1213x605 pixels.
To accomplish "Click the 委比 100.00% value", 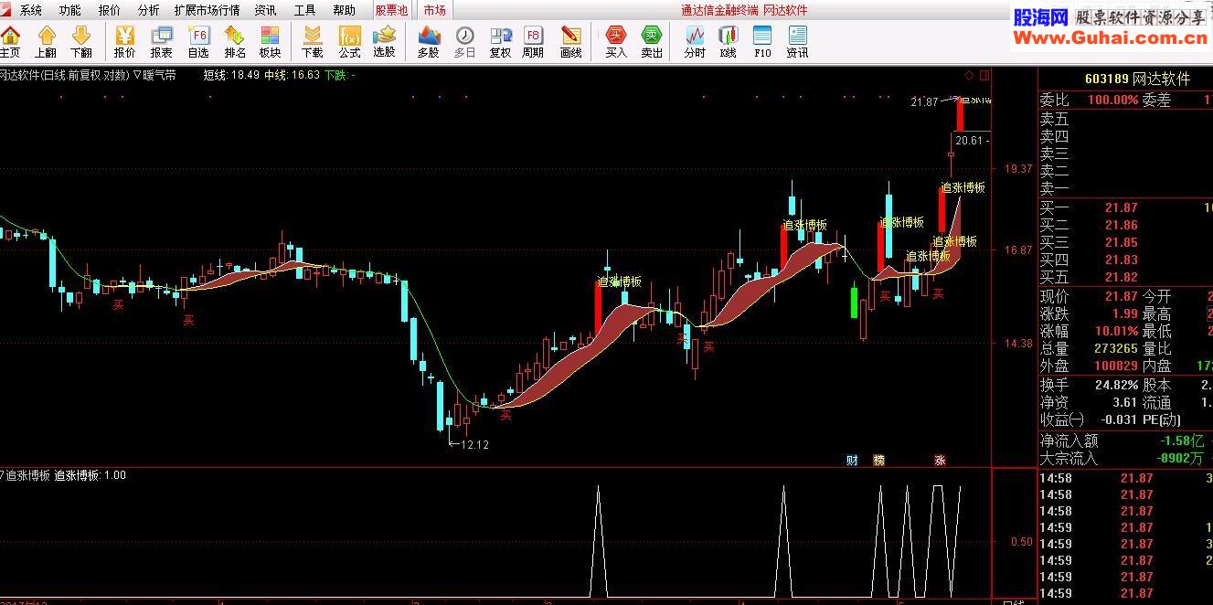I will click(x=1112, y=101).
